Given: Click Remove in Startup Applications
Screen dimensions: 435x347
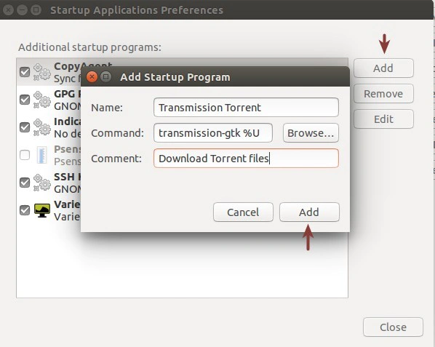Looking at the screenshot, I should (383, 94).
